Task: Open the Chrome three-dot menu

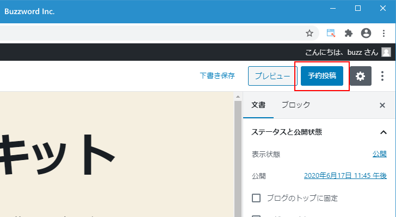Action: click(x=383, y=33)
